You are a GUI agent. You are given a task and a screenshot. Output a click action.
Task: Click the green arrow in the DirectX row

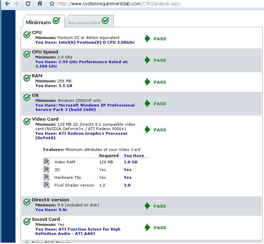click(147, 206)
